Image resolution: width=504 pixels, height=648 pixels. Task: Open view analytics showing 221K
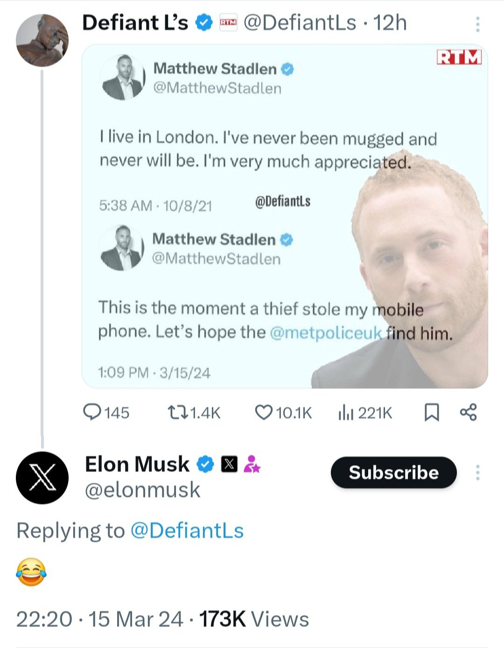pyautogui.click(x=346, y=412)
